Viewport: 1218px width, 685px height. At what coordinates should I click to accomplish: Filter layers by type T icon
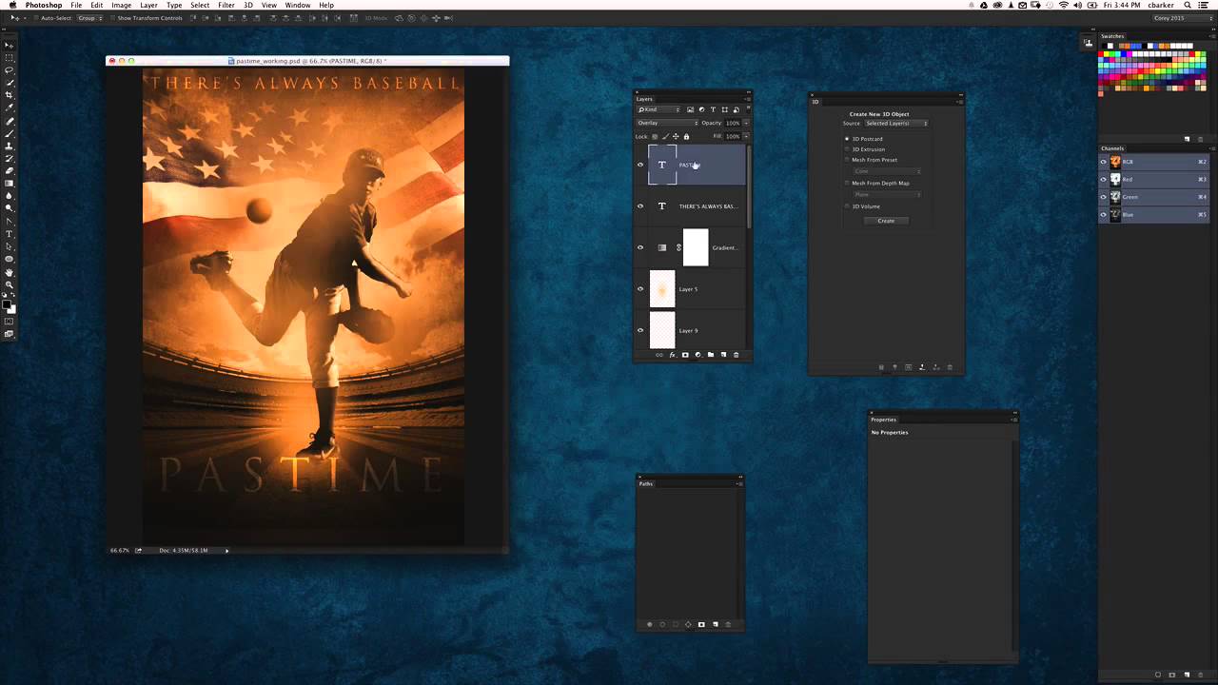click(x=714, y=109)
